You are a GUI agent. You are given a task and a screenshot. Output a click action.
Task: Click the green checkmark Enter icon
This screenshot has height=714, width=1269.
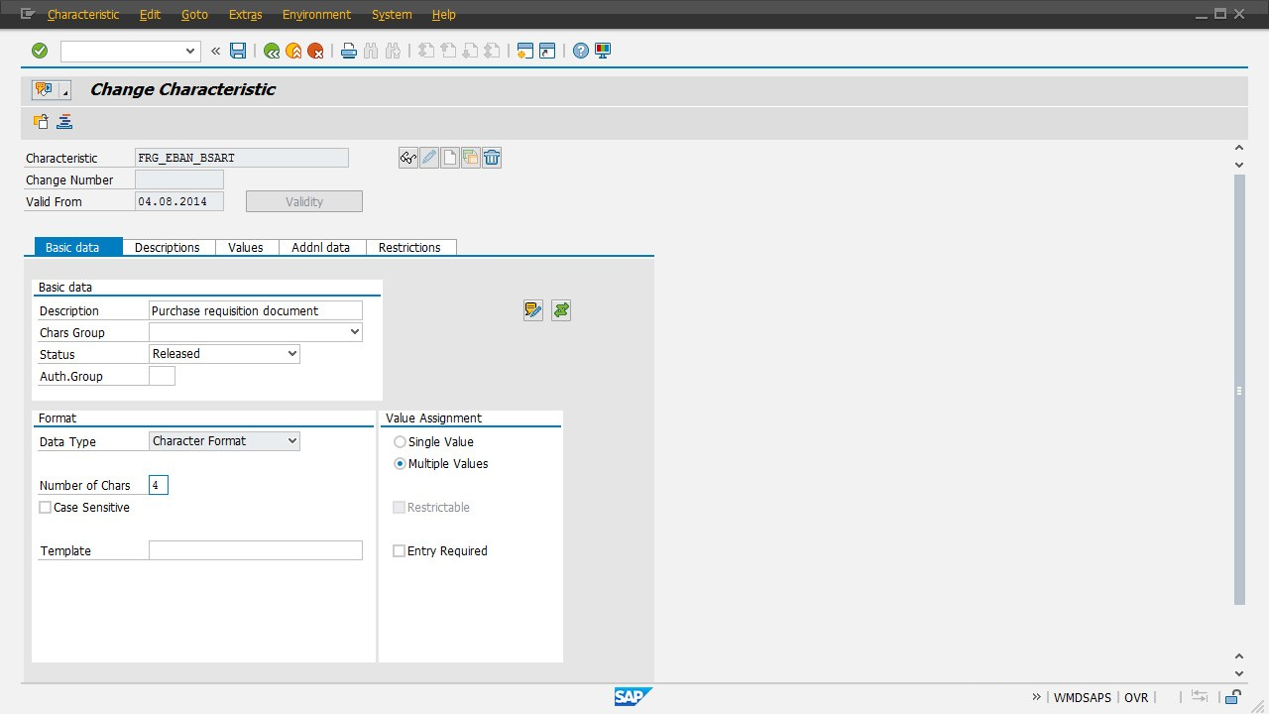(x=40, y=51)
